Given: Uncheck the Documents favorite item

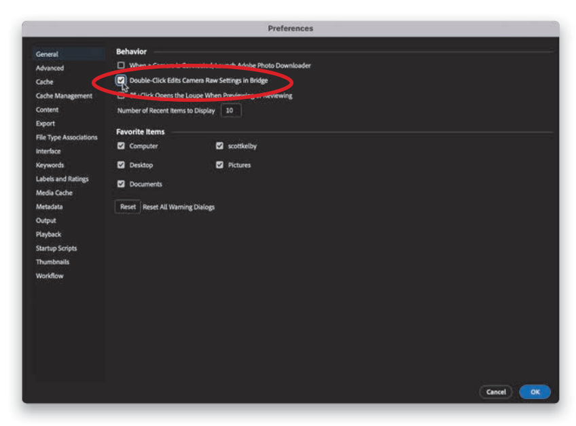Looking at the screenshot, I should [121, 184].
